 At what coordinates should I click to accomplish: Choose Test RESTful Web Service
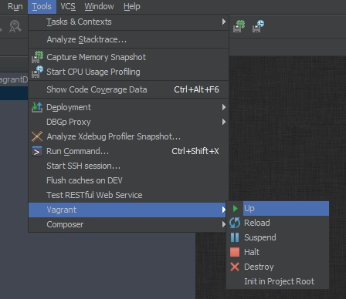(x=128, y=195)
